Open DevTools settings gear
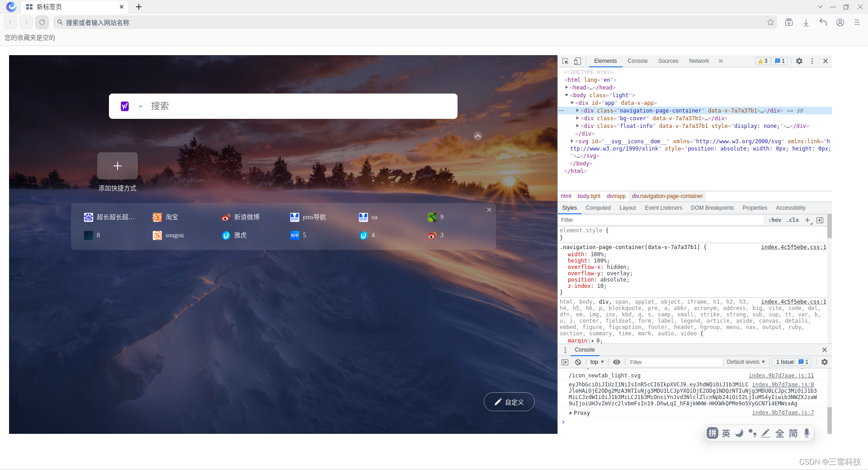Viewport: 868px width, 470px height. (799, 61)
